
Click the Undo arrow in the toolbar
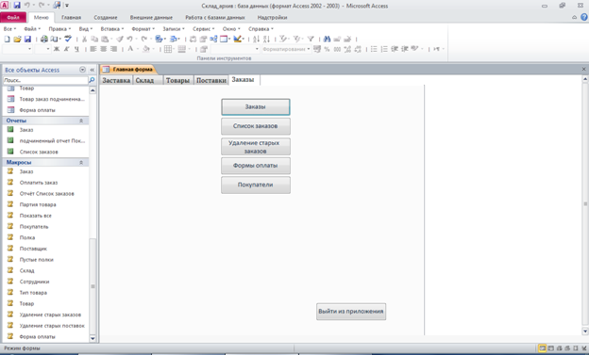click(x=129, y=39)
